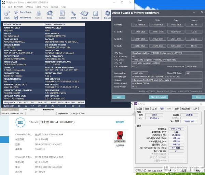205x175 pixels.
Task: Click the CPU Type field in AIDA64
Action: point(167,53)
